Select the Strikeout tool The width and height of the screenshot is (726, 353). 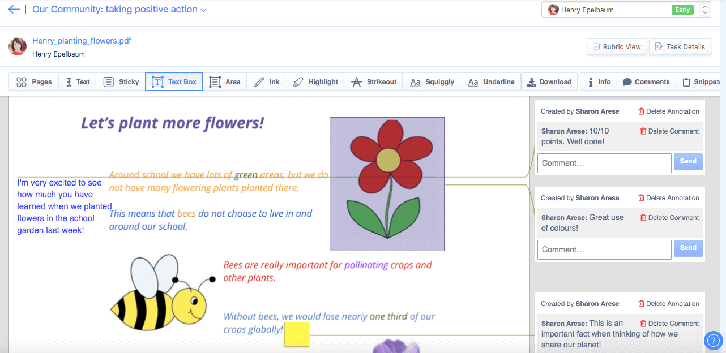coord(374,82)
